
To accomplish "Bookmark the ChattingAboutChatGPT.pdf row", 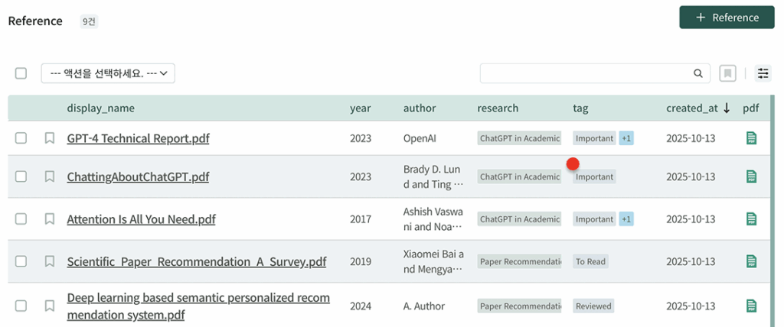I will [50, 176].
